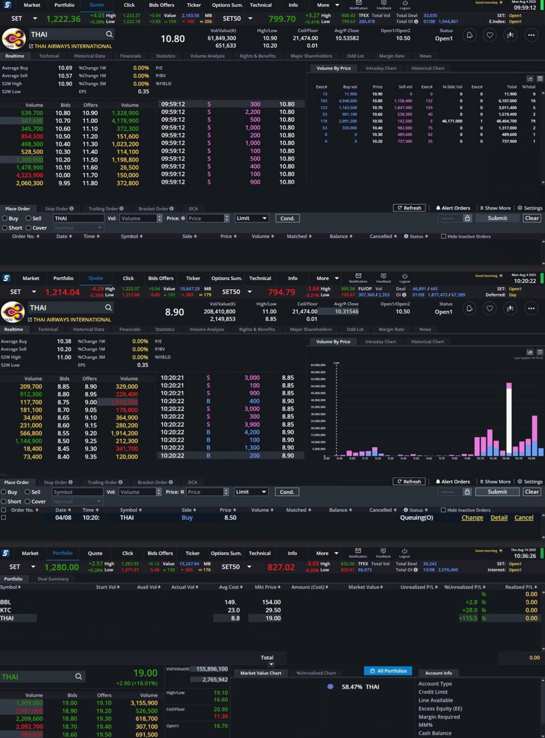This screenshot has width=545, height=738.
Task: Click the tall white bar in the Volume By Price chart
Action: click(509, 420)
